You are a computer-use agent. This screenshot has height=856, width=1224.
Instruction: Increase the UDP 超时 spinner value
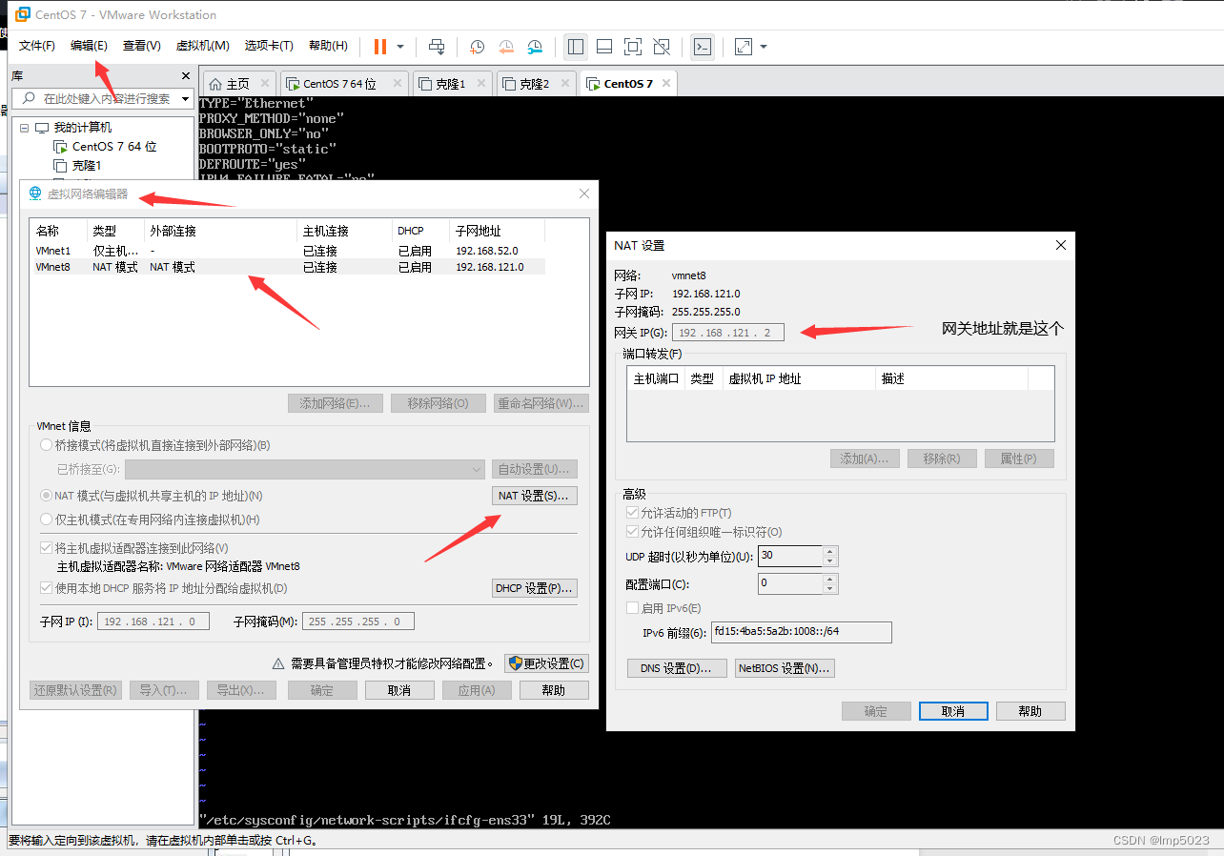(x=830, y=551)
